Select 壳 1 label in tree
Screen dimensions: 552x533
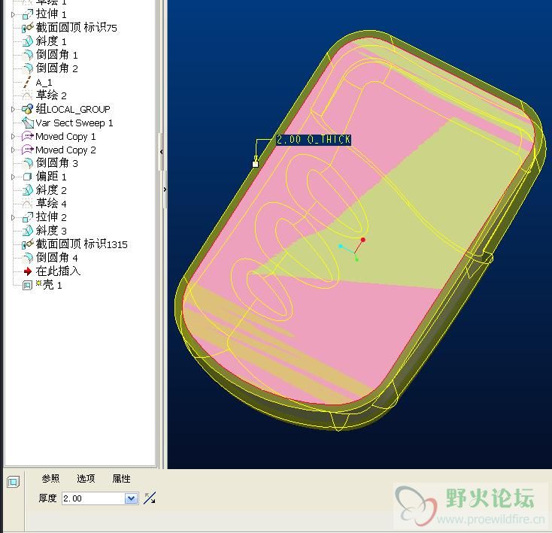pyautogui.click(x=49, y=285)
